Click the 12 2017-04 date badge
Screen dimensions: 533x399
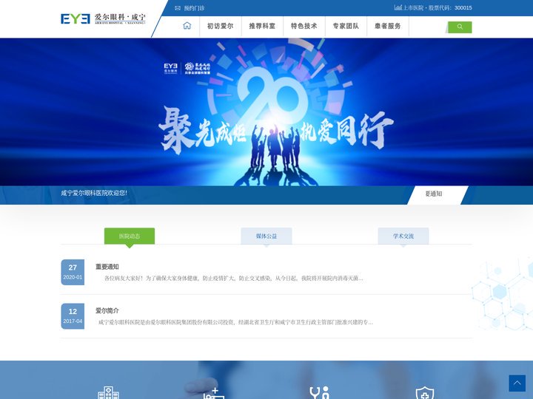point(73,316)
